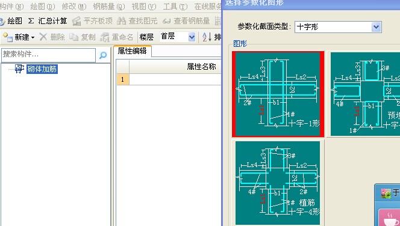The width and height of the screenshot is (400, 226).
Task: Select the 十字-1形 section thumbnail
Action: coord(278,94)
